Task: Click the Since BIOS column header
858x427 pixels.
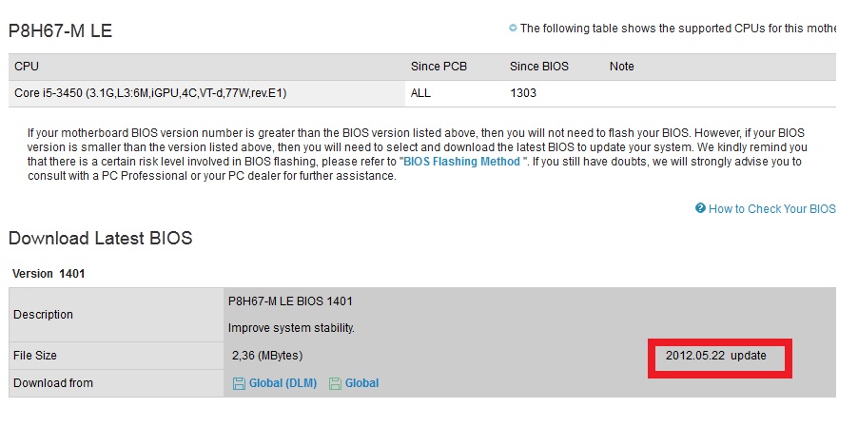Action: click(539, 67)
